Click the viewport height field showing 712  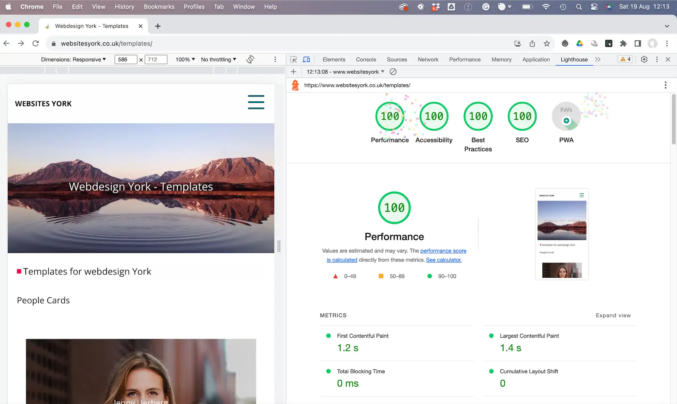pyautogui.click(x=155, y=59)
